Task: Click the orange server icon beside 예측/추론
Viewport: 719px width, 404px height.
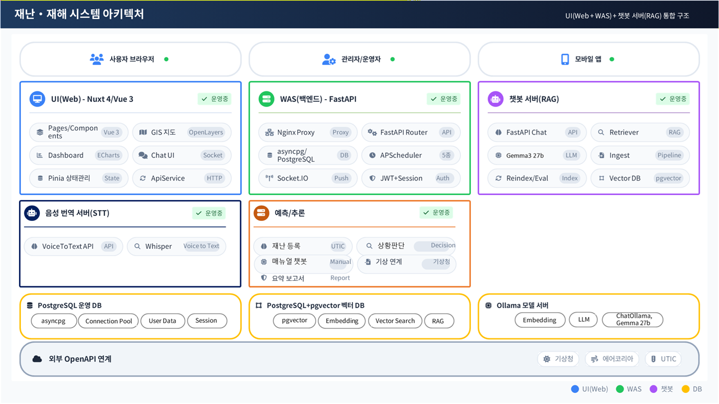Action: pyautogui.click(x=261, y=213)
